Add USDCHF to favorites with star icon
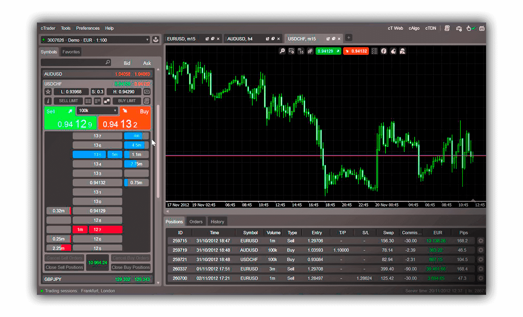 (x=48, y=92)
